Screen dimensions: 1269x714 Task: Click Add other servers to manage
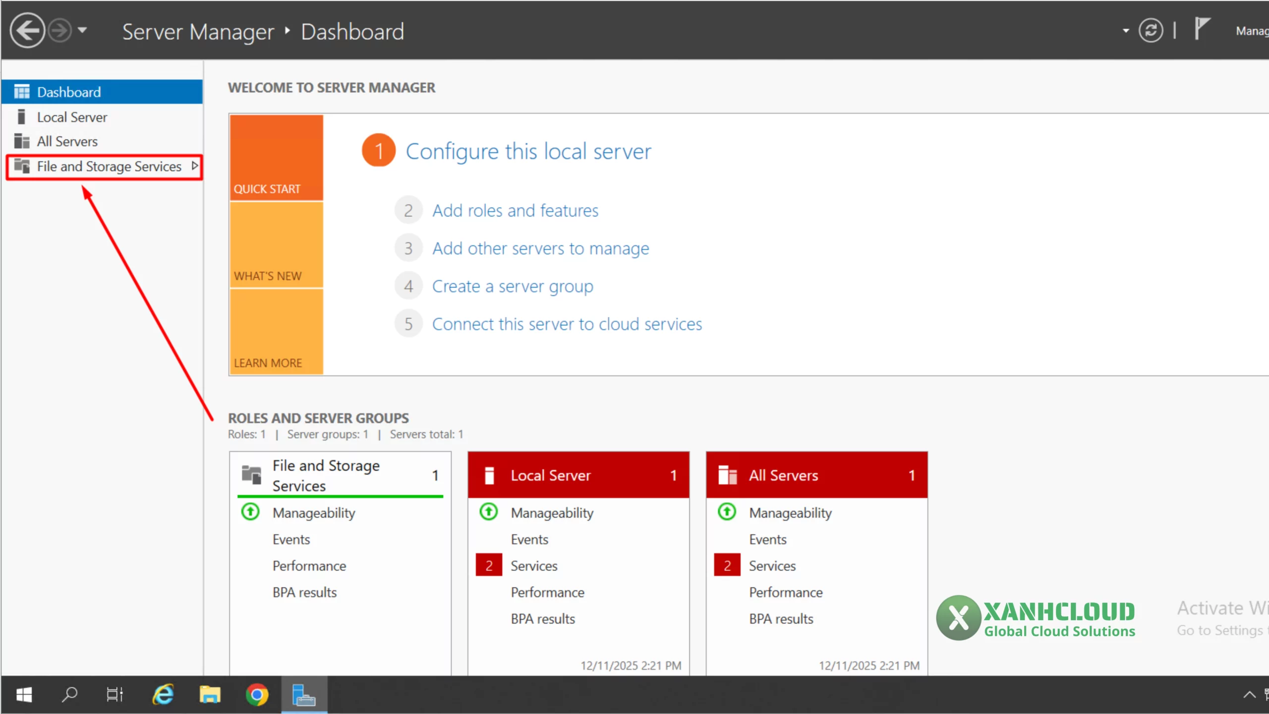tap(540, 248)
